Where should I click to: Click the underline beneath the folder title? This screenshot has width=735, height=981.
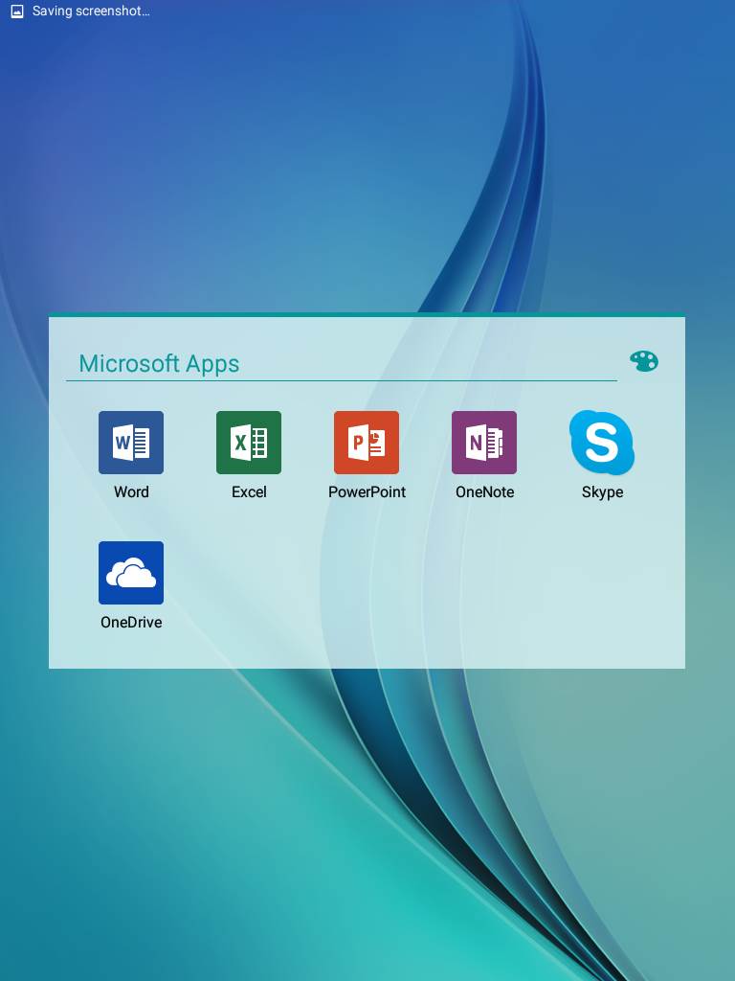[x=341, y=381]
